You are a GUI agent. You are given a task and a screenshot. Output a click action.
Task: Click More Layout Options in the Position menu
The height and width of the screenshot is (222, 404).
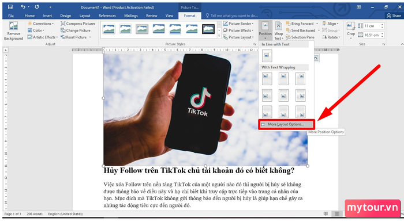pyautogui.click(x=286, y=124)
